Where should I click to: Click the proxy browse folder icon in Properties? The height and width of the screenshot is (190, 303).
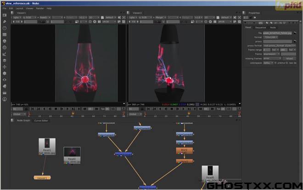[295, 41]
